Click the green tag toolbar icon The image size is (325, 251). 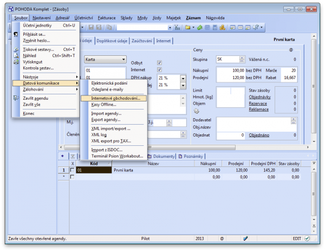tap(199, 27)
